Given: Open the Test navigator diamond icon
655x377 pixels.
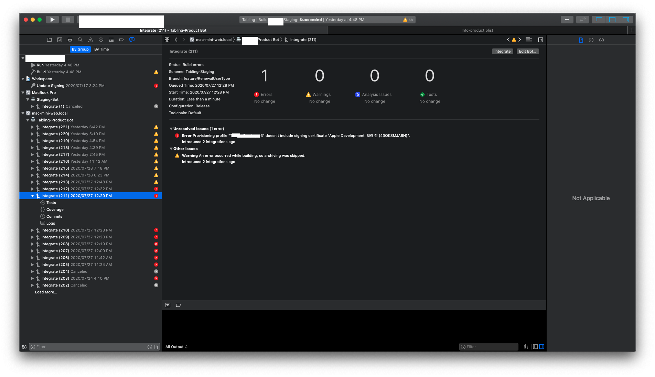Looking at the screenshot, I should pos(101,40).
